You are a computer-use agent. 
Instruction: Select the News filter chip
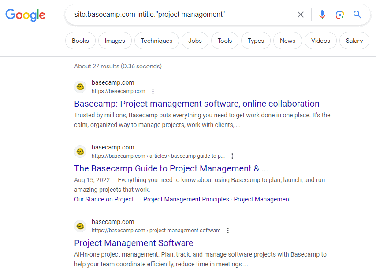click(287, 40)
